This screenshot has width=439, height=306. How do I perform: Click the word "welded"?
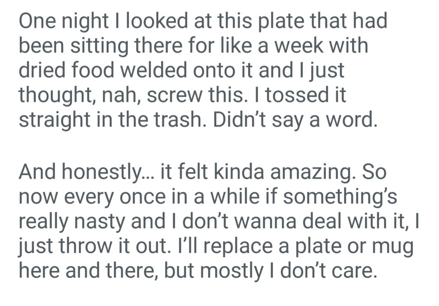[x=141, y=71]
